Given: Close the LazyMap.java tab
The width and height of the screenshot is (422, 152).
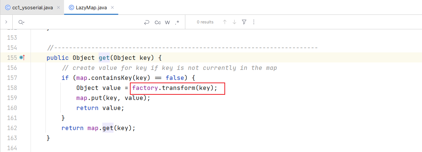Looking at the screenshot, I should click(x=112, y=7).
